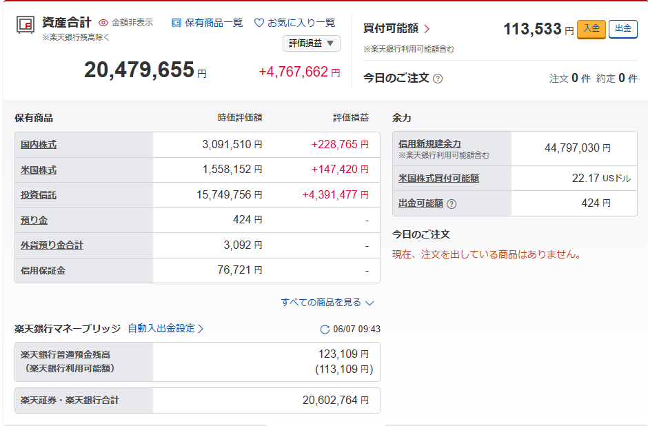
Task: Open 自動入出金設定 link
Action: point(165,329)
